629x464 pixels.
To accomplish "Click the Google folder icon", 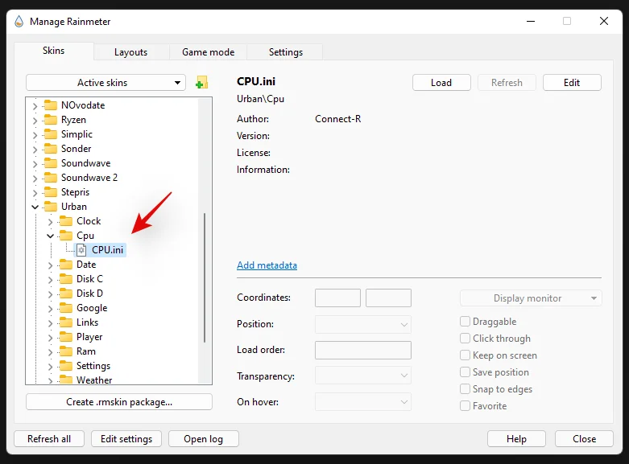I will coord(66,308).
